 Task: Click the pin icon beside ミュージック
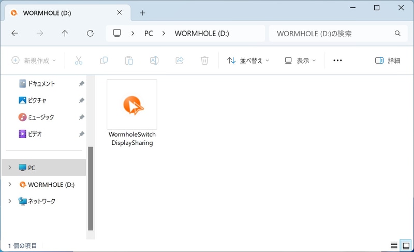(81, 117)
